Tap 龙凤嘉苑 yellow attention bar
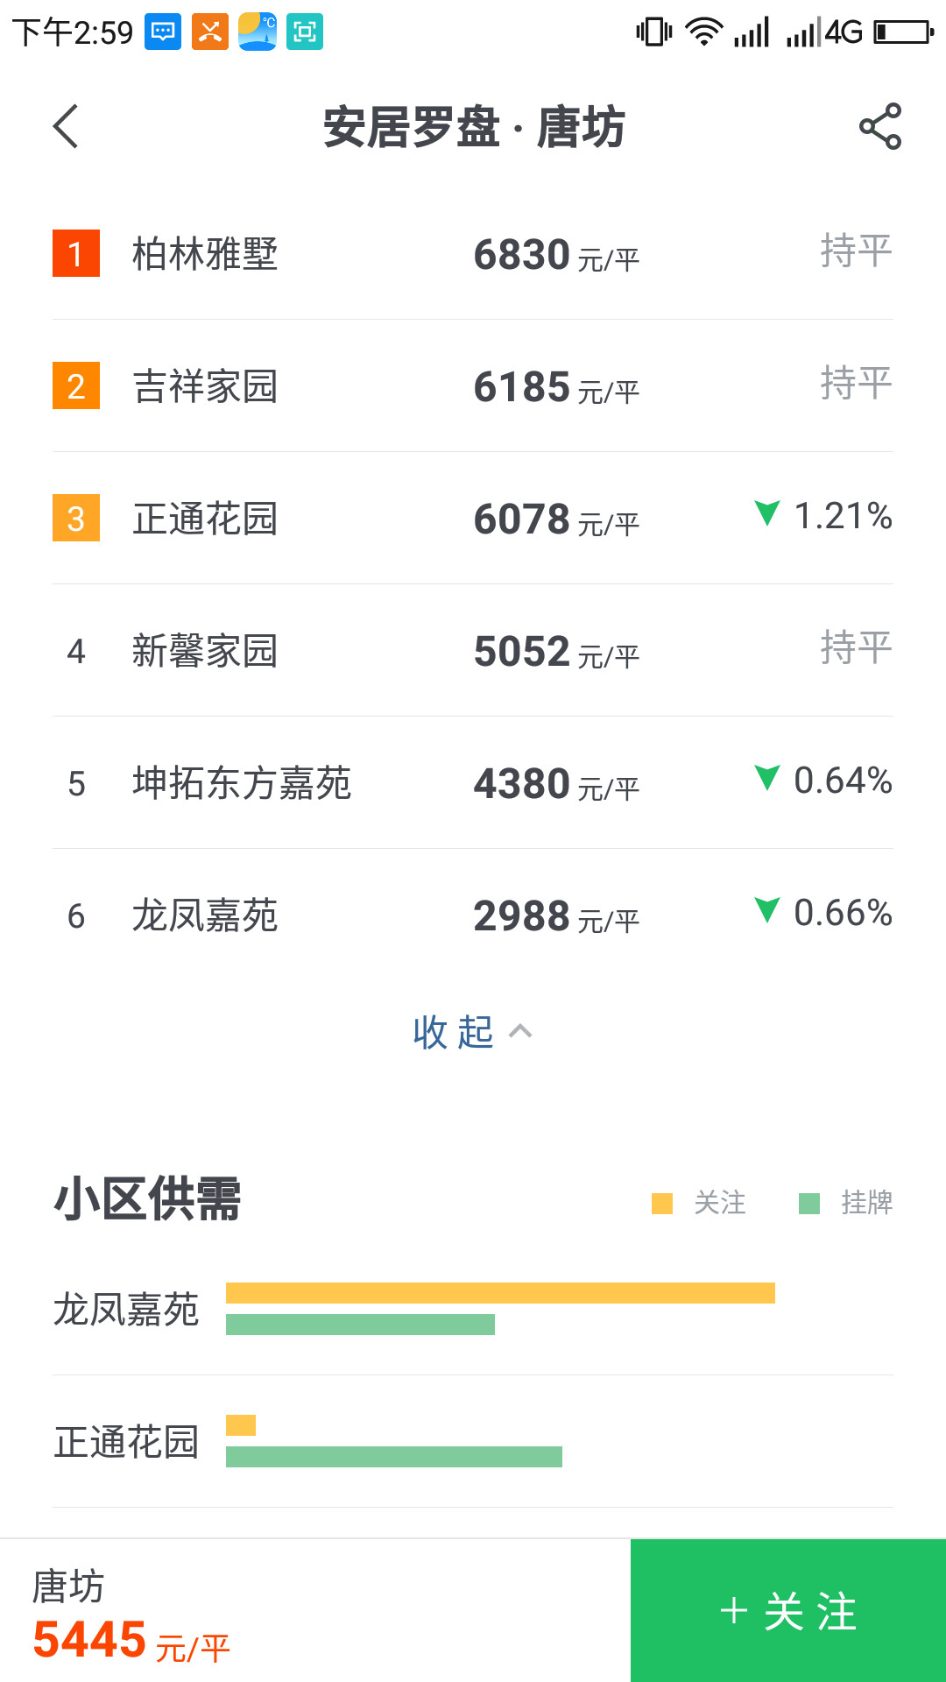 500,1293
